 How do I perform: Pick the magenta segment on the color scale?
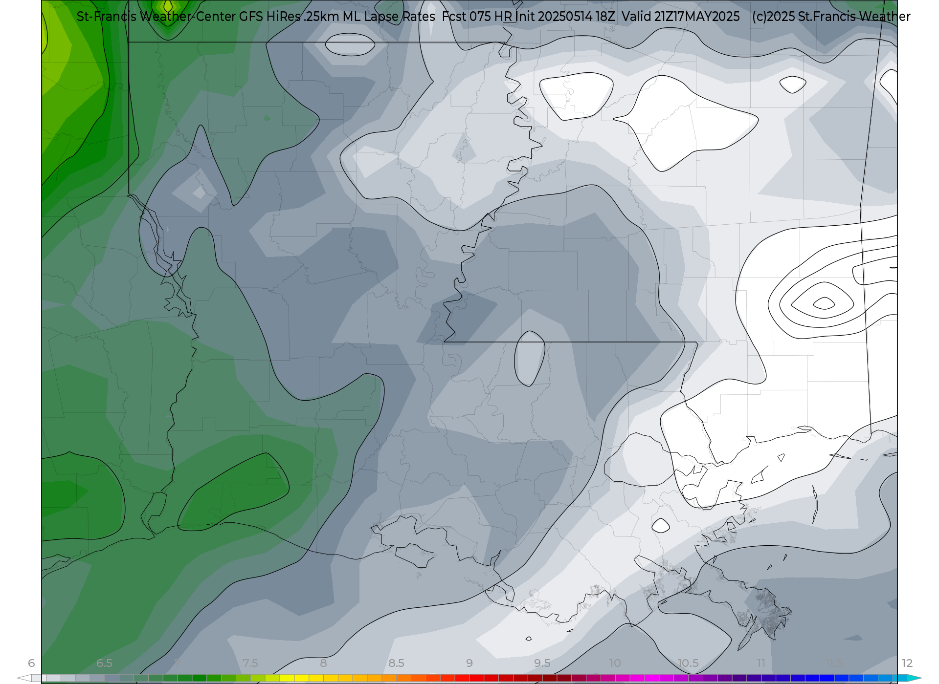pyautogui.click(x=652, y=678)
